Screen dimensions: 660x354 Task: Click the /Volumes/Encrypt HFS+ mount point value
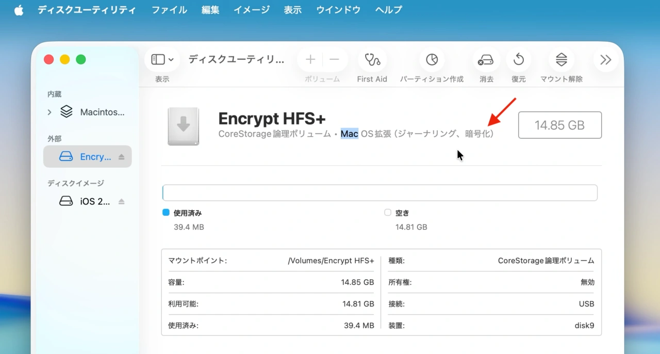pyautogui.click(x=331, y=261)
